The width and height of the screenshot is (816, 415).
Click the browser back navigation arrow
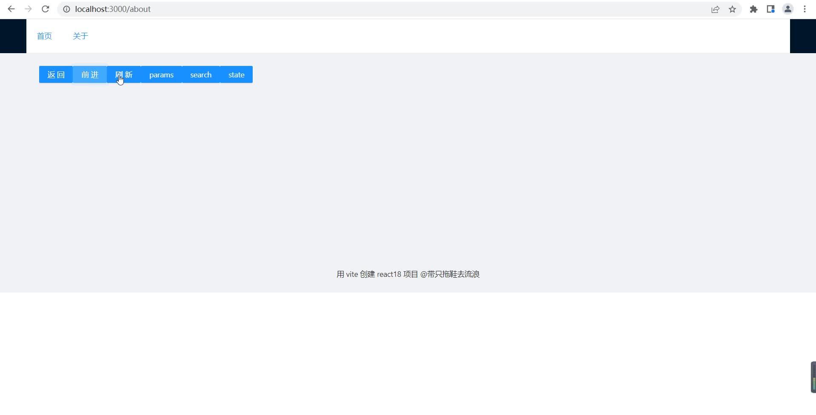point(11,9)
